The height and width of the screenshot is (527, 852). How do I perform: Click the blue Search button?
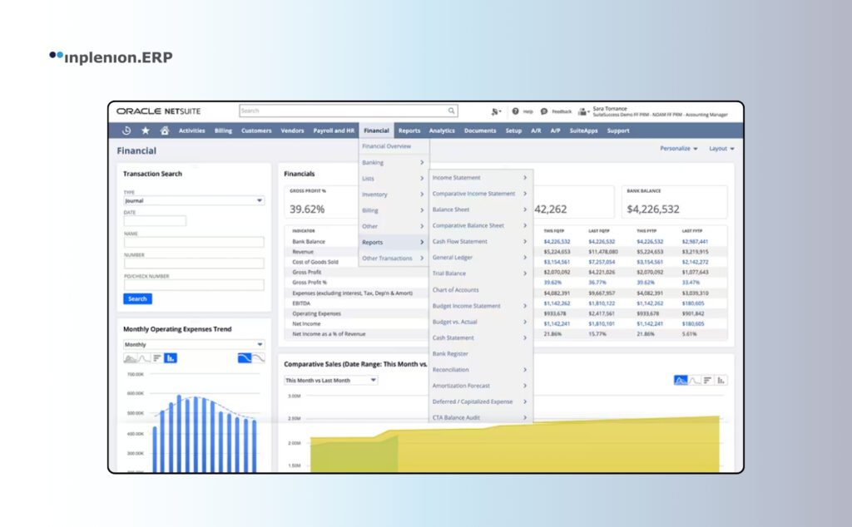tap(137, 299)
